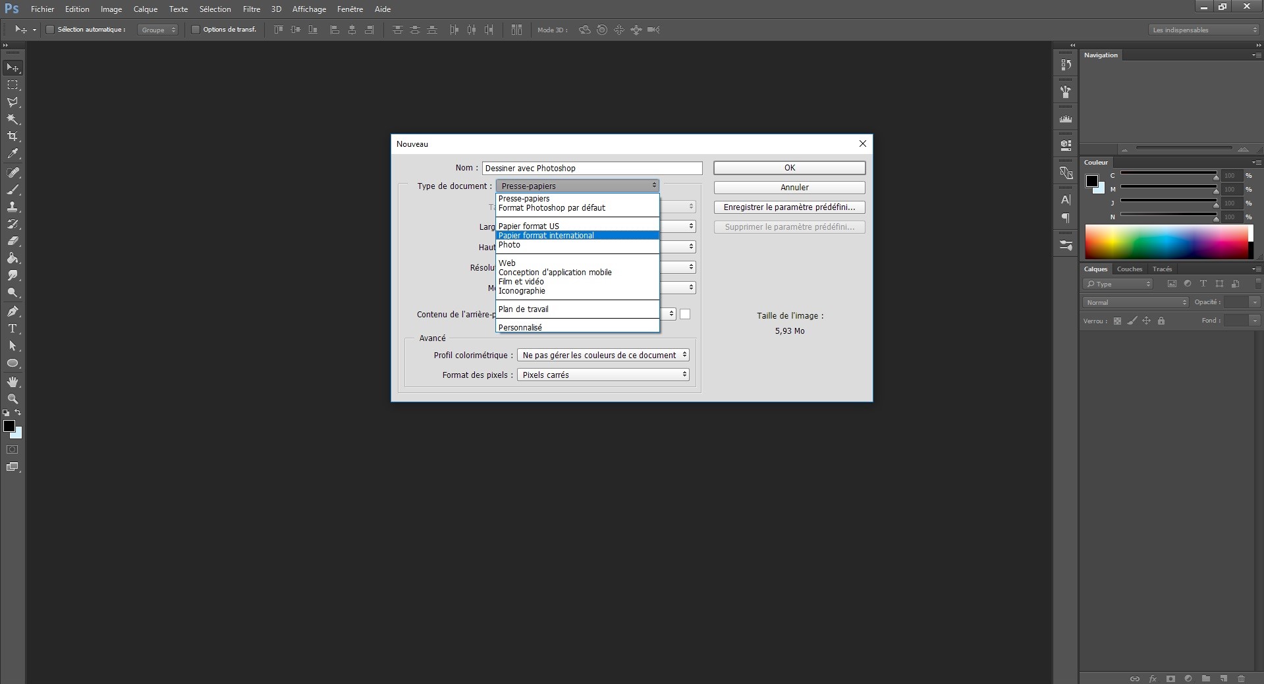This screenshot has height=684, width=1264.
Task: Select Photo from Type de document list
Action: 509,245
